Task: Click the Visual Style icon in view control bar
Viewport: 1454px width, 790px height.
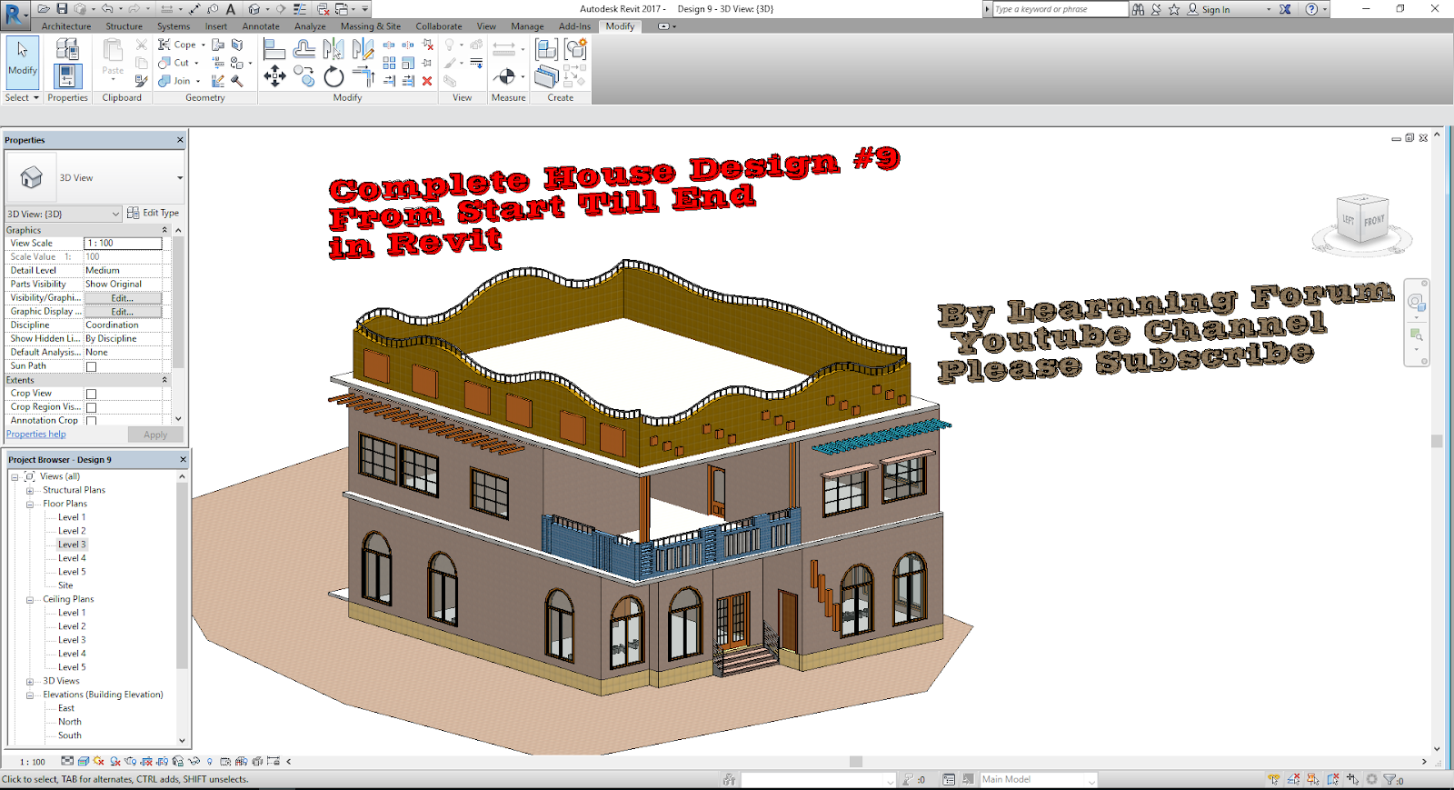Action: click(84, 762)
